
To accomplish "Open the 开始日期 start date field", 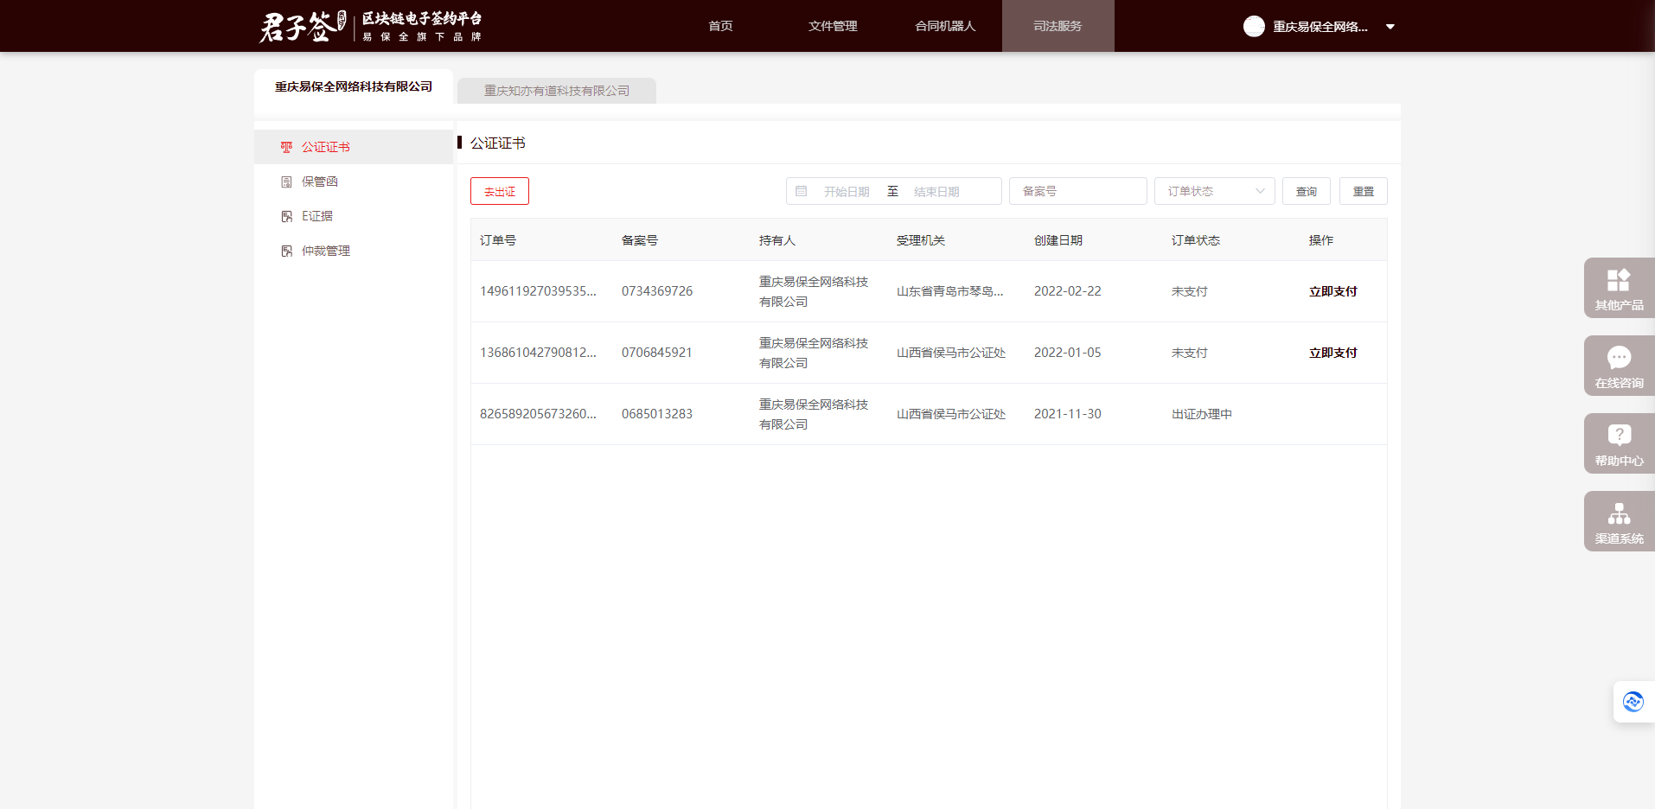I will (x=847, y=192).
